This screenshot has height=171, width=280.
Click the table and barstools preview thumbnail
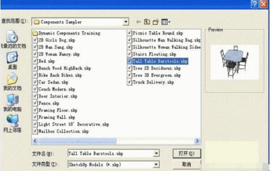(x=235, y=62)
